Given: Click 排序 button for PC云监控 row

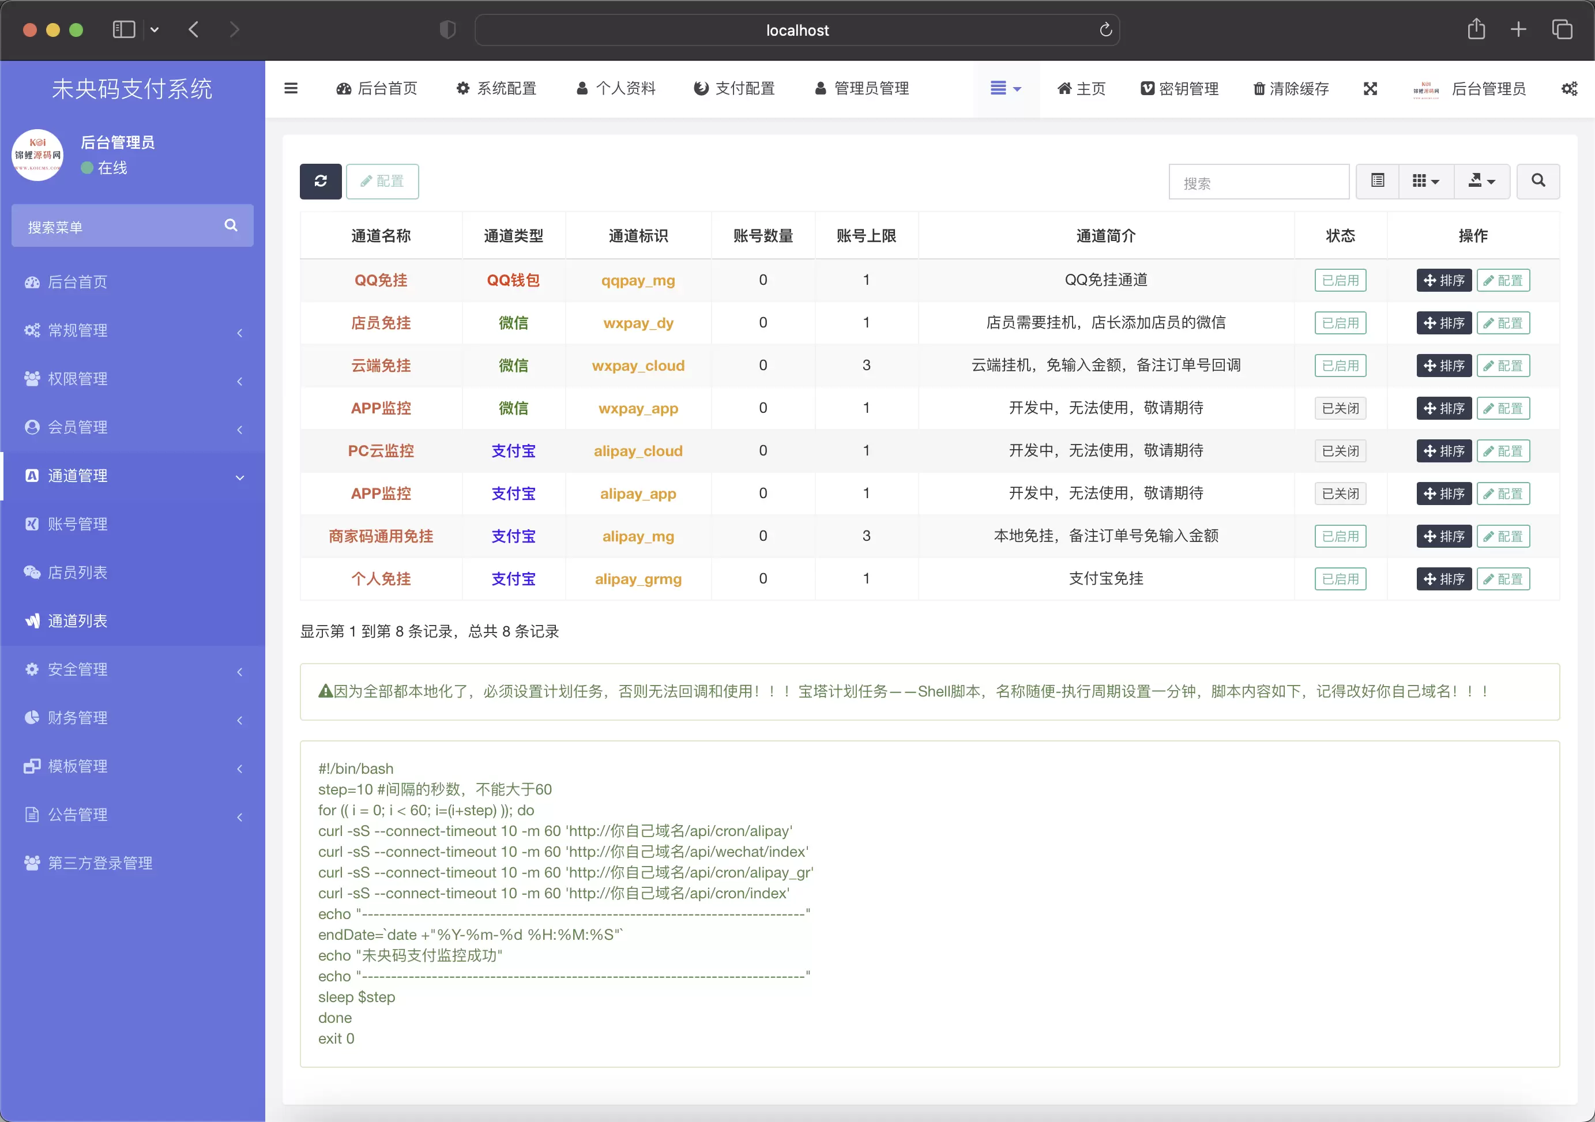Looking at the screenshot, I should (x=1443, y=451).
